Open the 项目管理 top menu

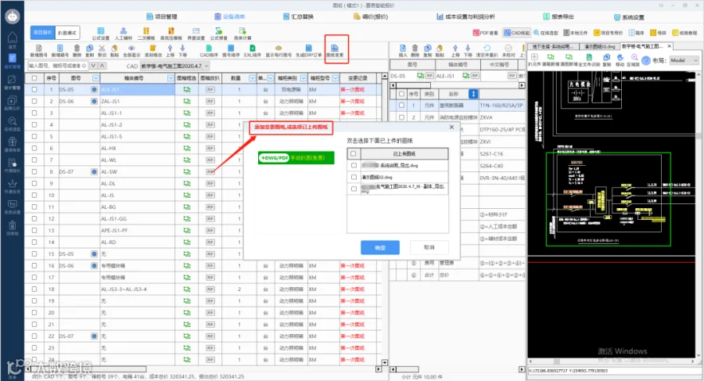coord(162,16)
